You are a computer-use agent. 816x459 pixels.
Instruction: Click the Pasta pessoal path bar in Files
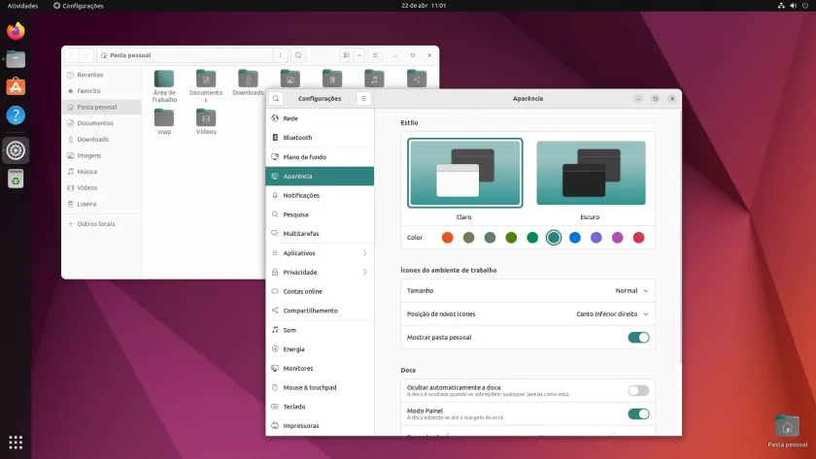[x=185, y=55]
